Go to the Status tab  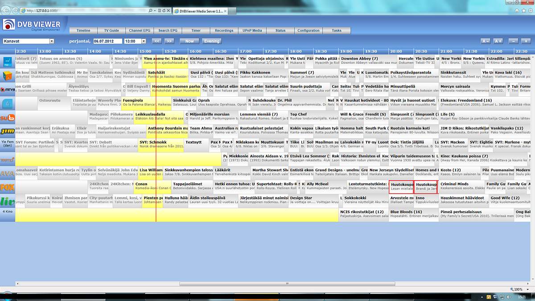[x=280, y=30]
